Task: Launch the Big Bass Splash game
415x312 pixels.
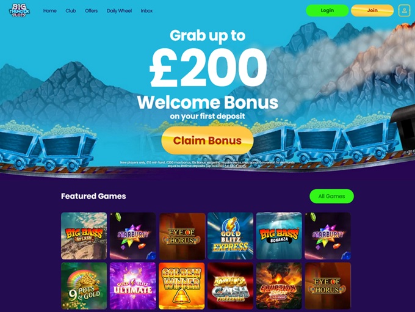Action: click(84, 236)
